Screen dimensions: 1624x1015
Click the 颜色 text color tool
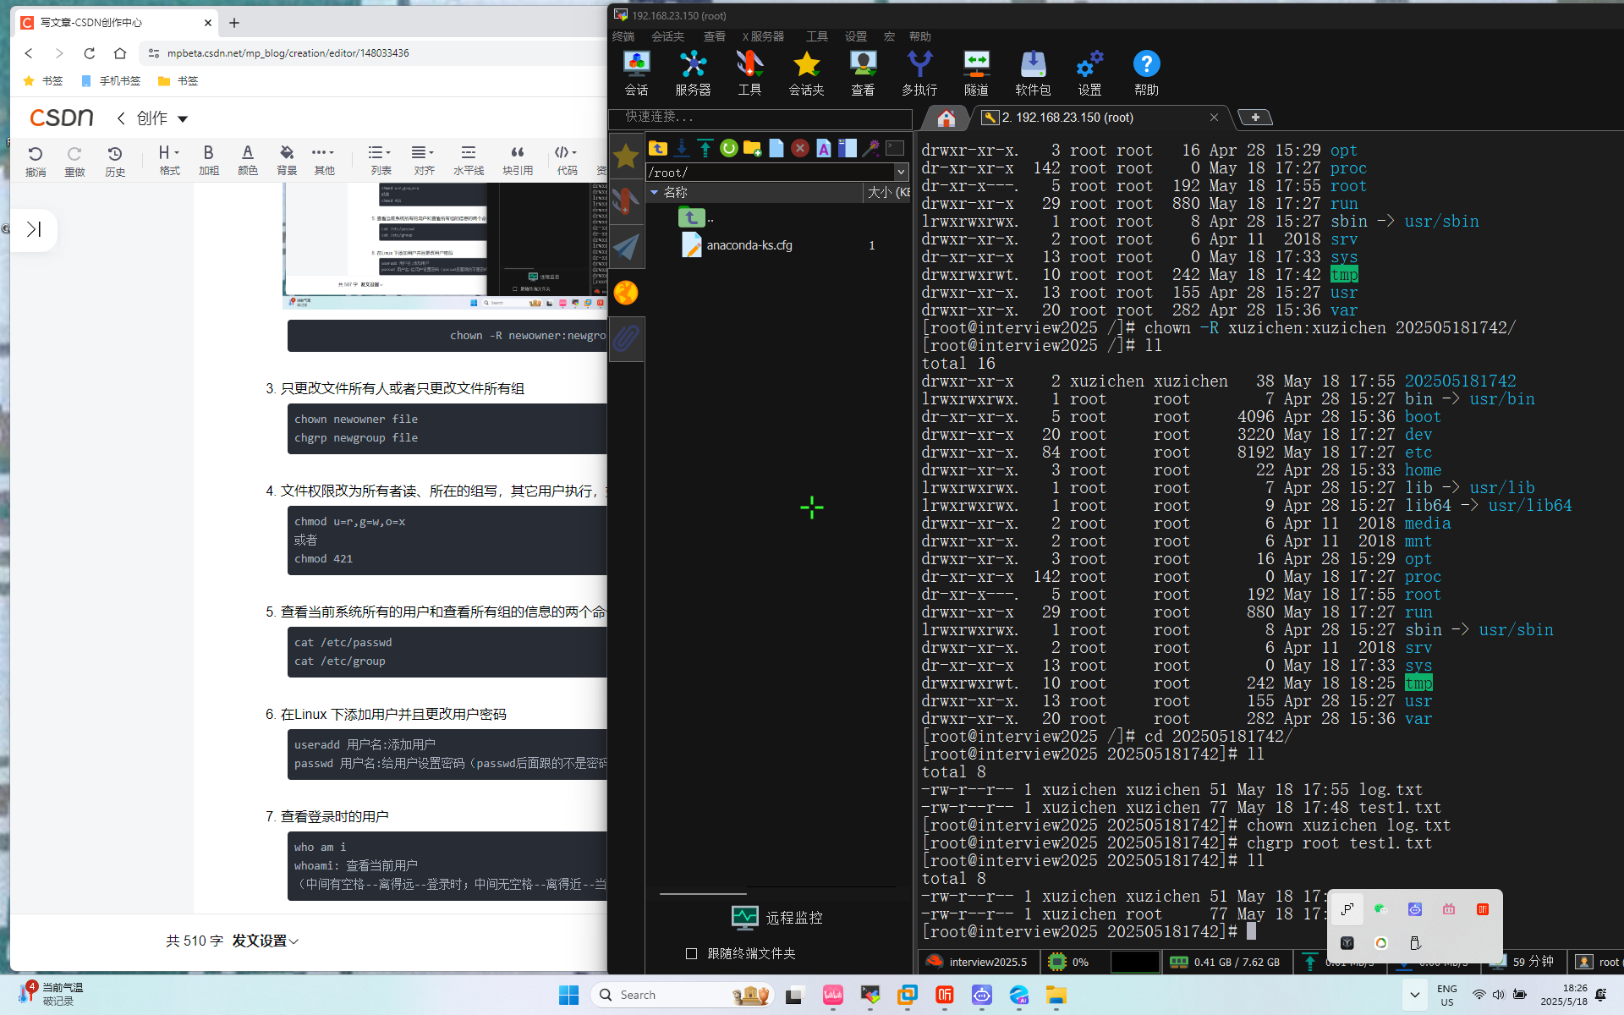(247, 159)
